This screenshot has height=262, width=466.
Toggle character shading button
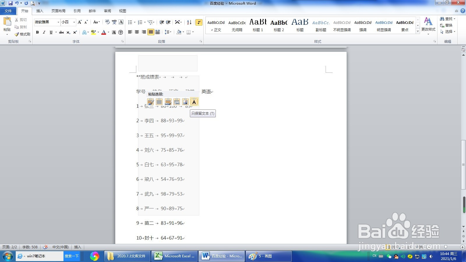point(114,32)
